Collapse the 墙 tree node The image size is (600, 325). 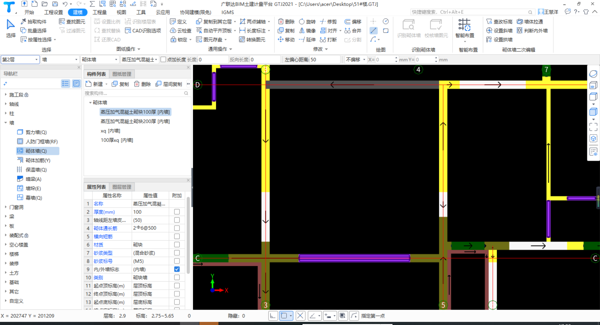pos(6,122)
